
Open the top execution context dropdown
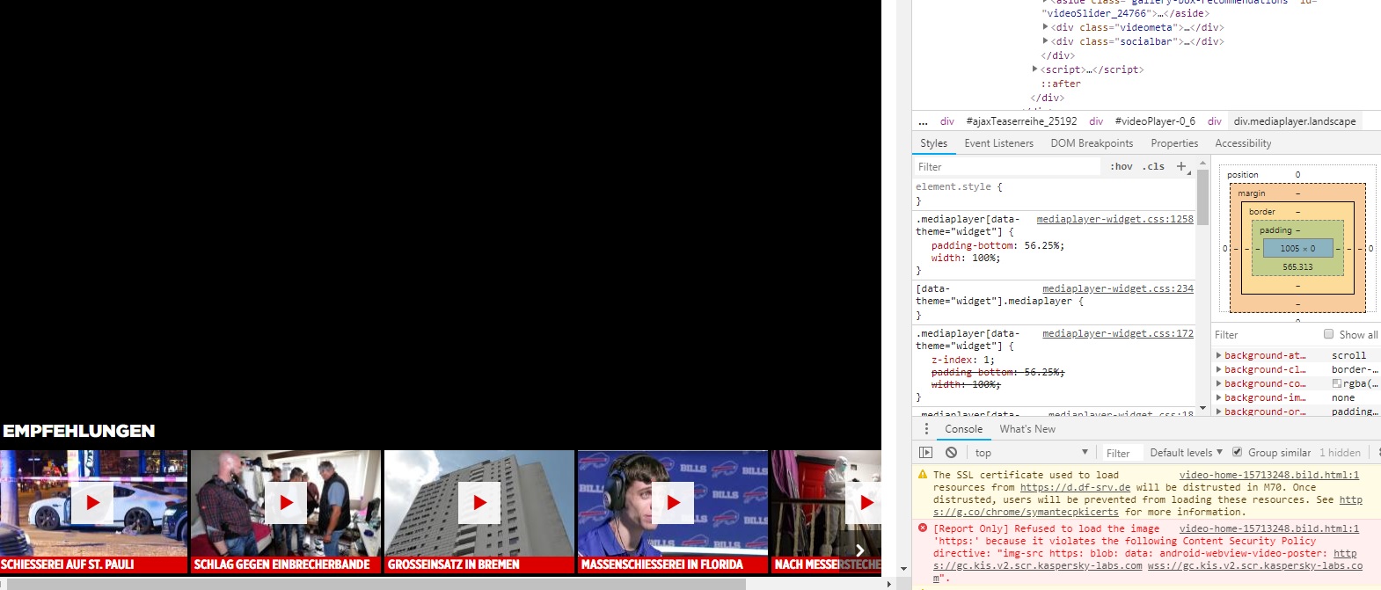click(1030, 452)
